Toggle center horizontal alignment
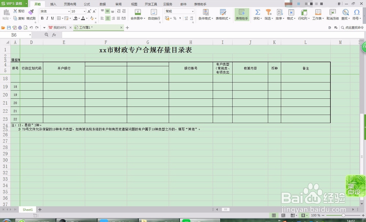 (x=108, y=18)
